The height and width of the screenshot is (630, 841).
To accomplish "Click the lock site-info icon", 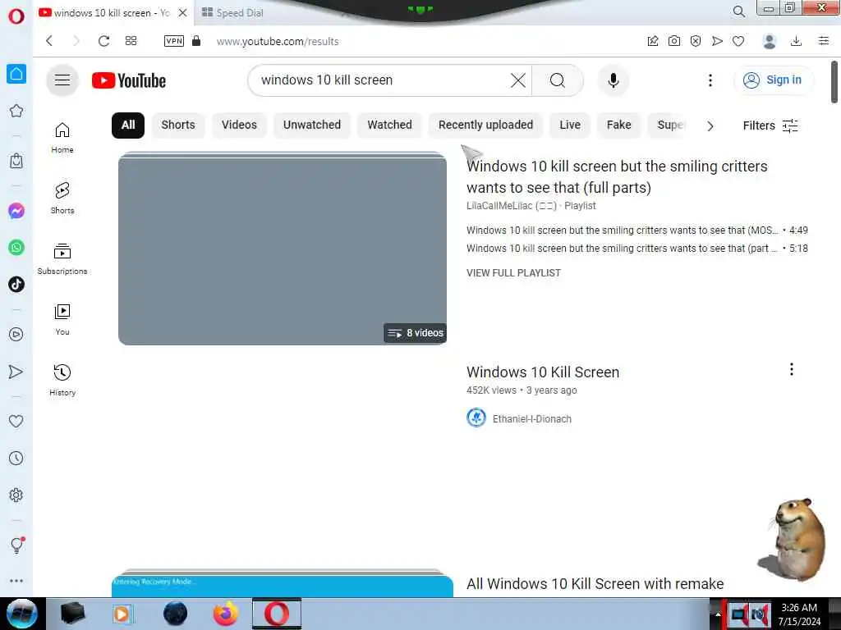I will (x=196, y=41).
